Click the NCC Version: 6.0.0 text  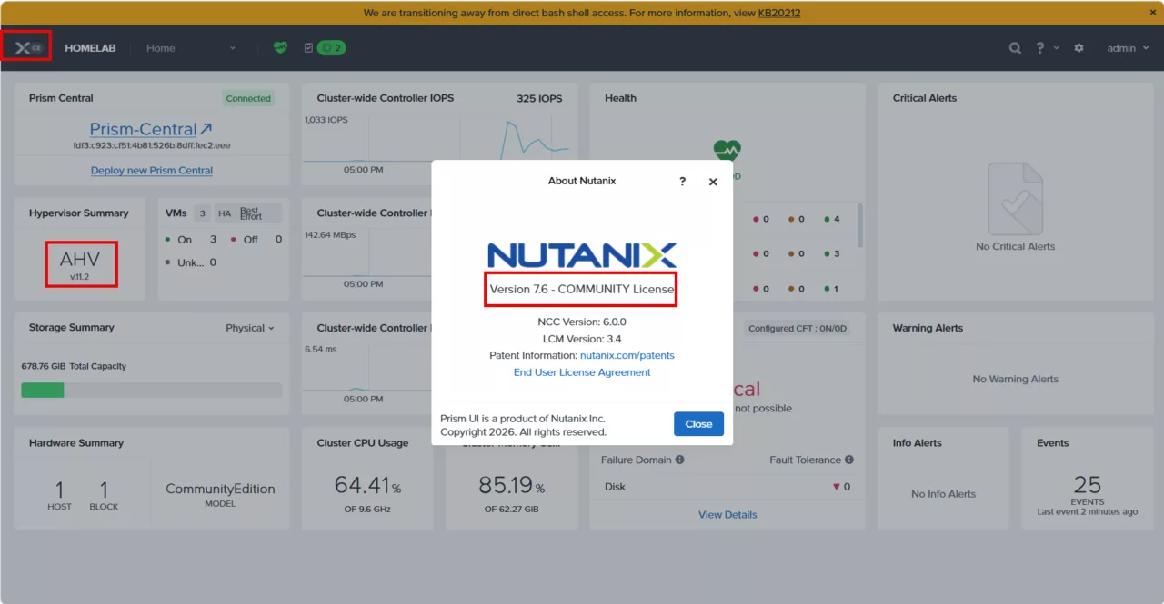(x=582, y=322)
